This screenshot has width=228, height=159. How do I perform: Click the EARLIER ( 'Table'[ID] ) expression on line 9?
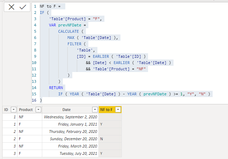tap(119, 56)
